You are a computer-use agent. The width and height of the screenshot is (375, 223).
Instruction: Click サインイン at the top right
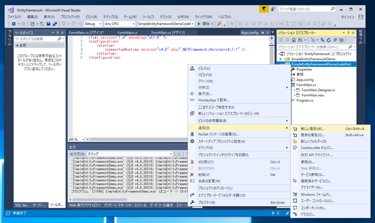coord(347,17)
